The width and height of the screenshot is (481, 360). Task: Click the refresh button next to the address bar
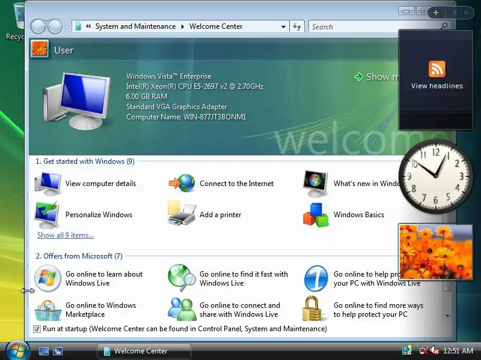(296, 26)
